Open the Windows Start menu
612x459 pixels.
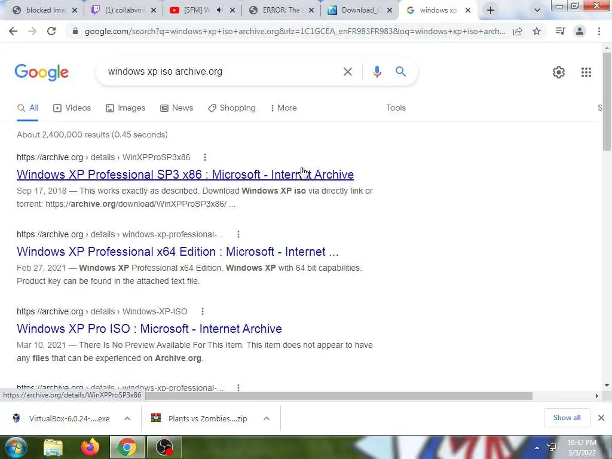16,447
